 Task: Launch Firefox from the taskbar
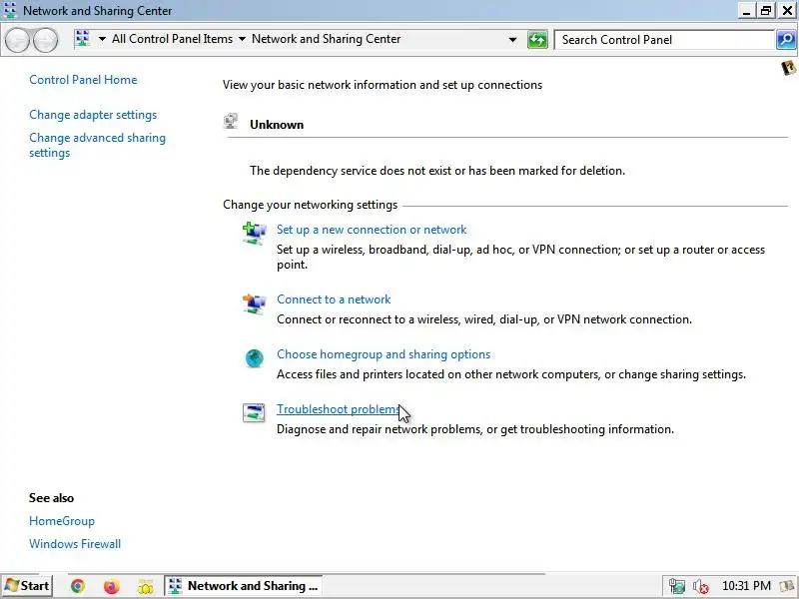click(111, 586)
